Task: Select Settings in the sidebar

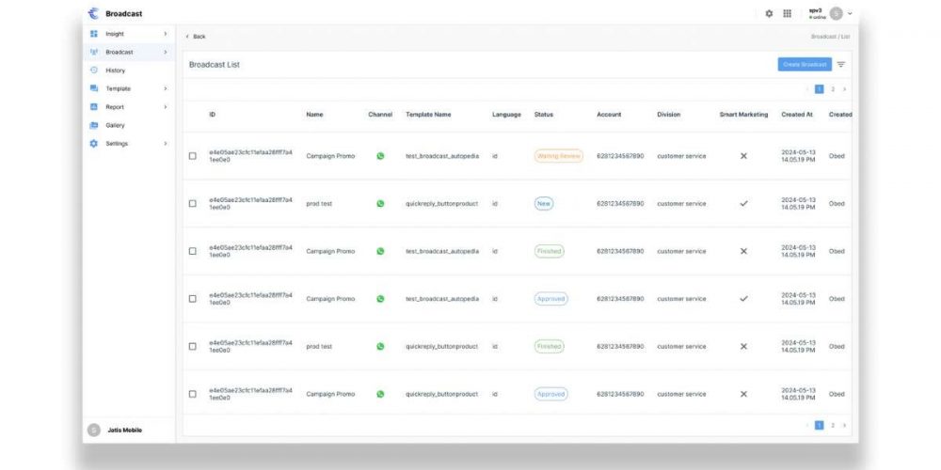Action: click(118, 144)
